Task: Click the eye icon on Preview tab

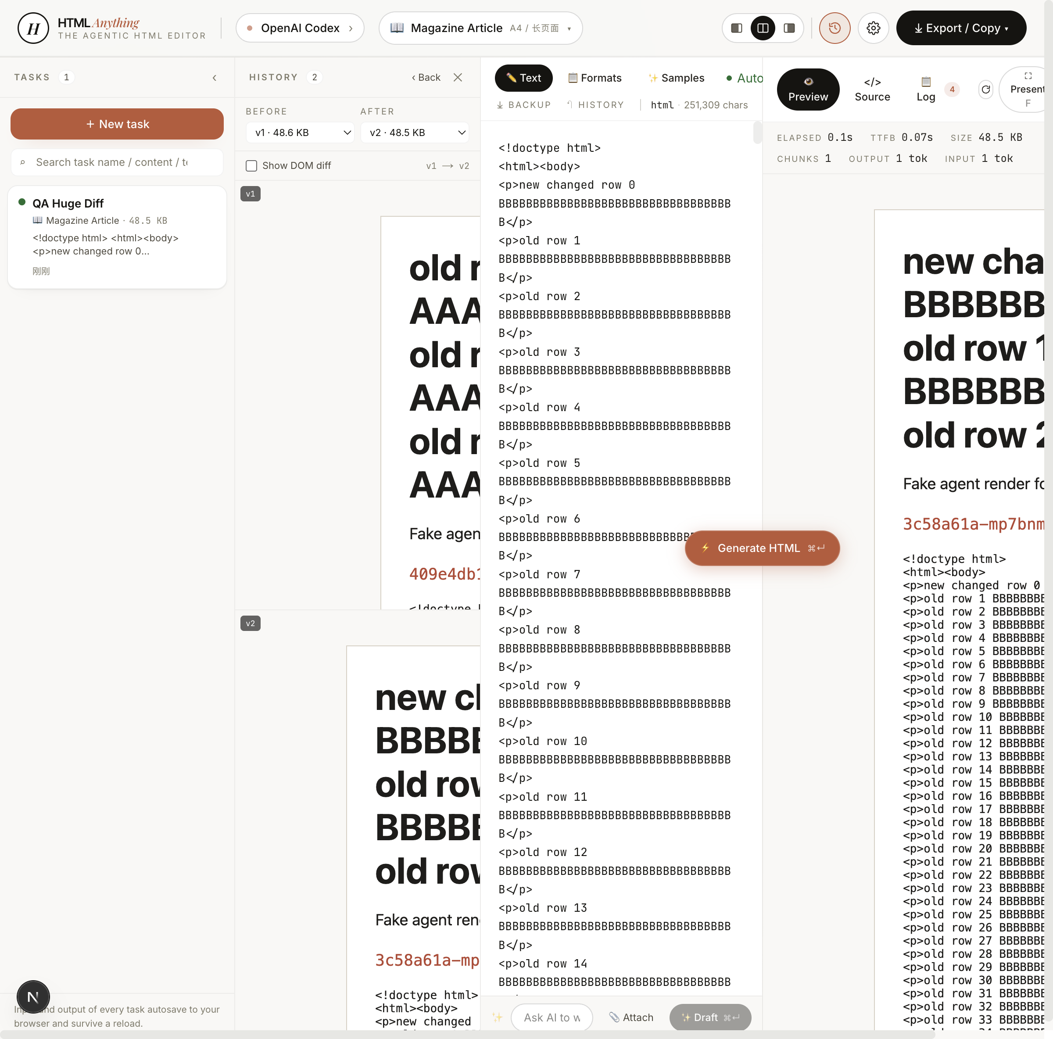Action: 808,82
